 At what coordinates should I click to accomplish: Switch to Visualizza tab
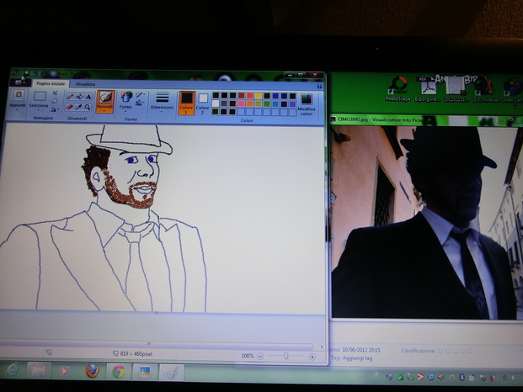point(85,84)
